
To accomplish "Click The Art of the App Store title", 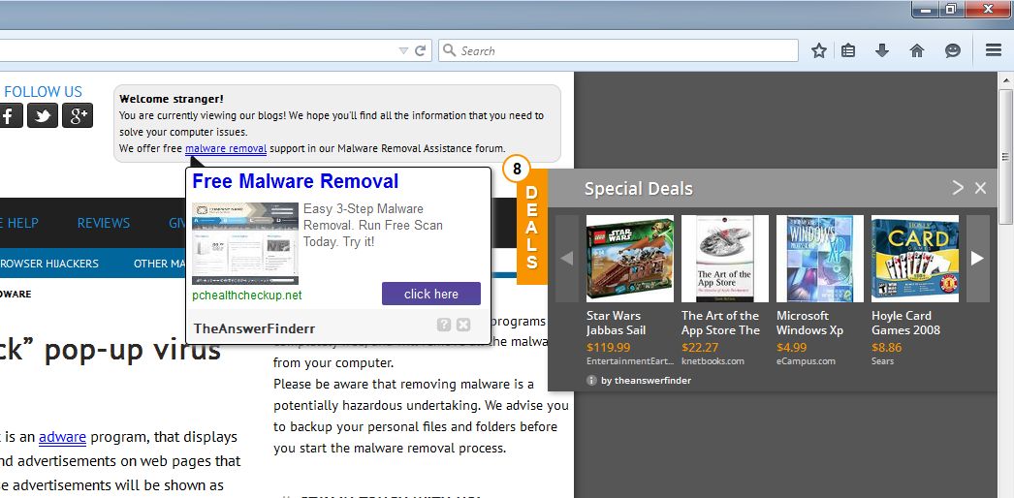I will (x=720, y=323).
